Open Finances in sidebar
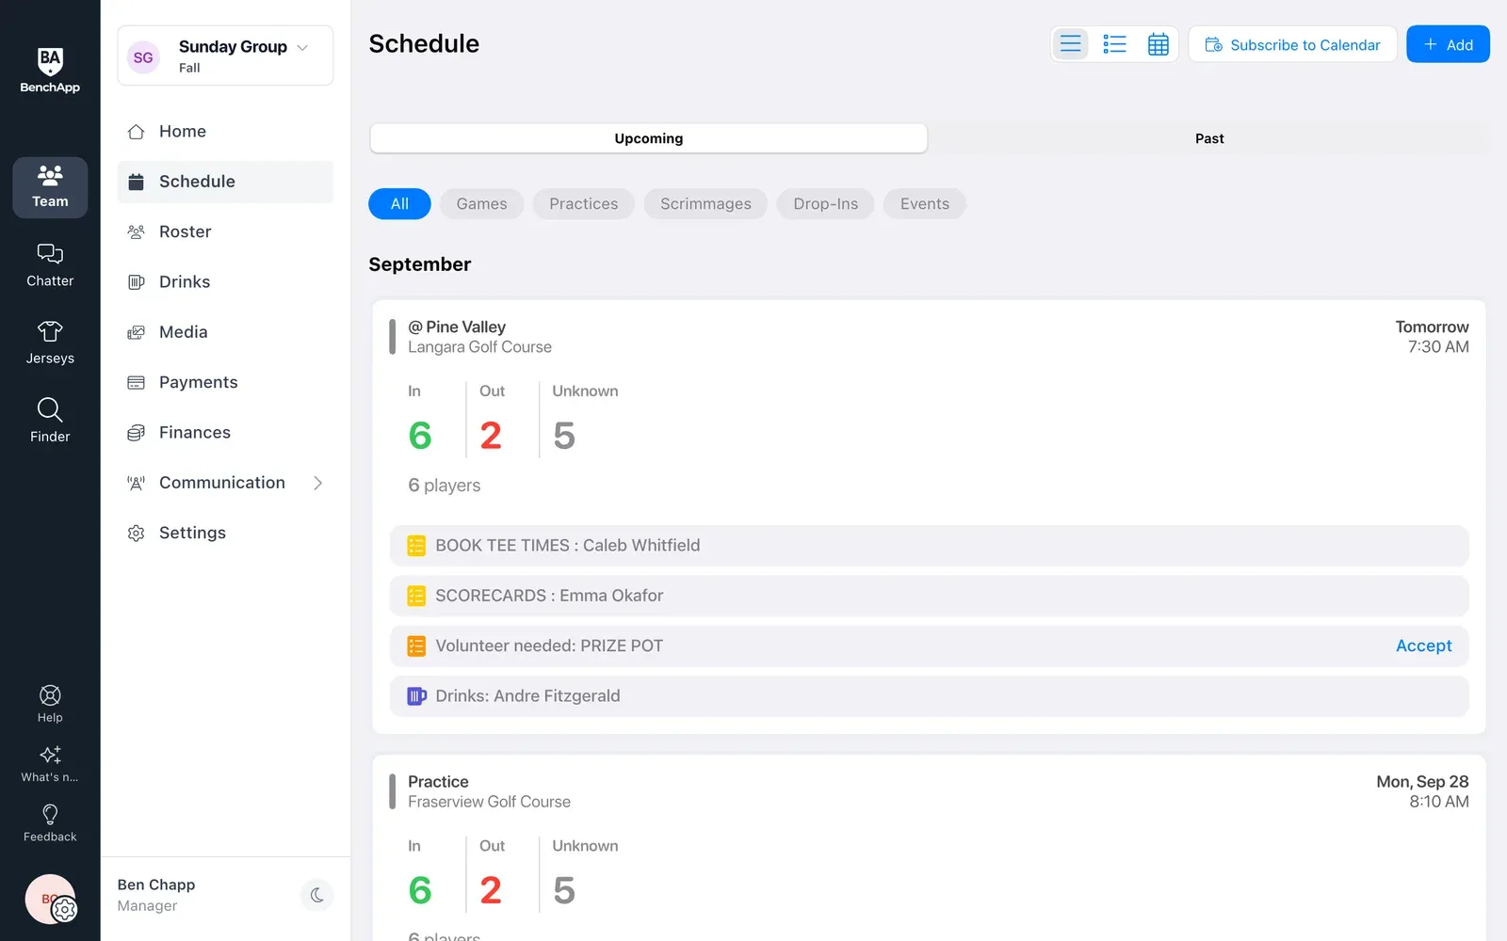The image size is (1507, 941). 225,433
